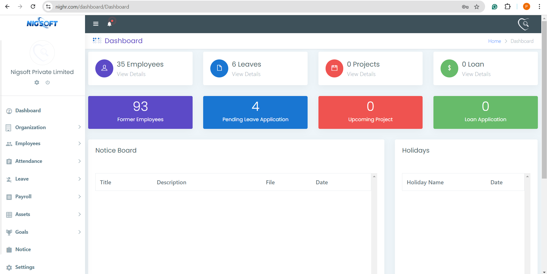Click the power logout icon under the company name

(x=48, y=82)
